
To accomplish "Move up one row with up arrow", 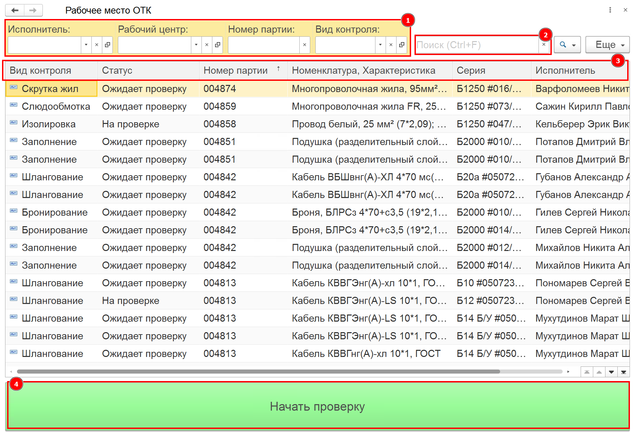I will [599, 372].
